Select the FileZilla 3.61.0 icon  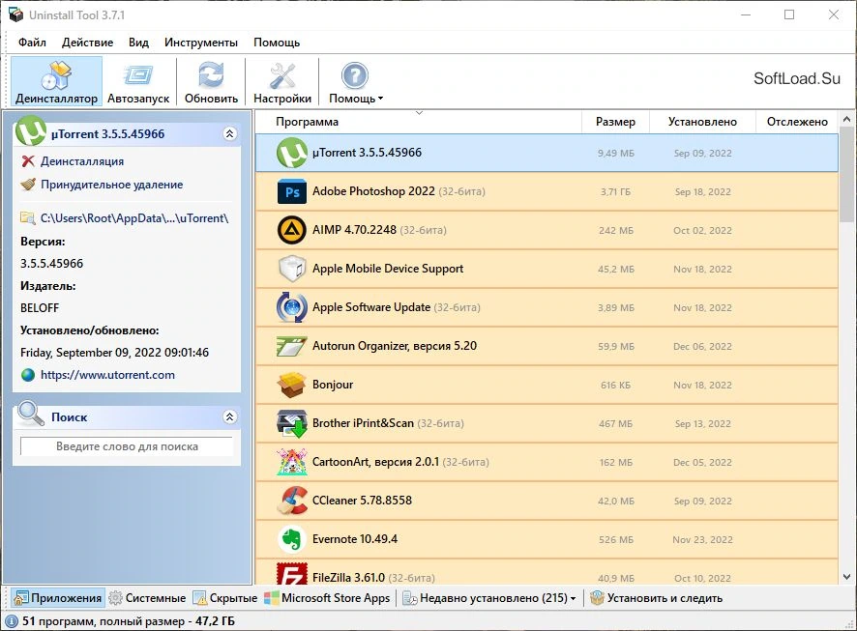click(292, 575)
